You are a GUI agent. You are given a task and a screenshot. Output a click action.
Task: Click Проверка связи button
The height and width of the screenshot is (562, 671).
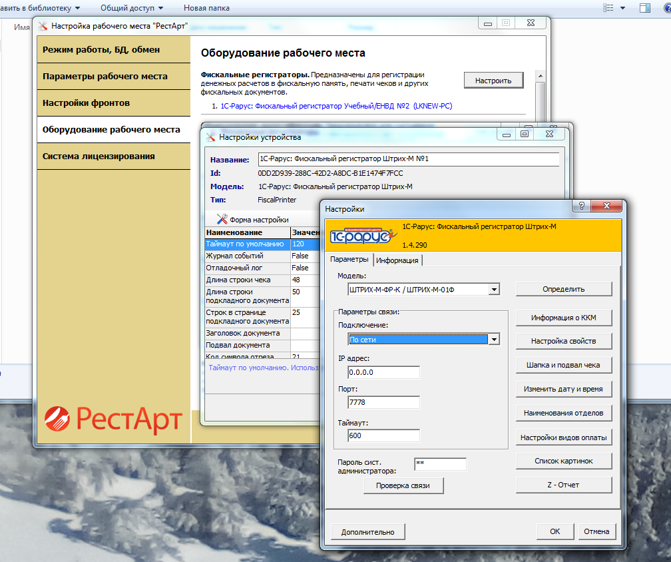pos(403,485)
